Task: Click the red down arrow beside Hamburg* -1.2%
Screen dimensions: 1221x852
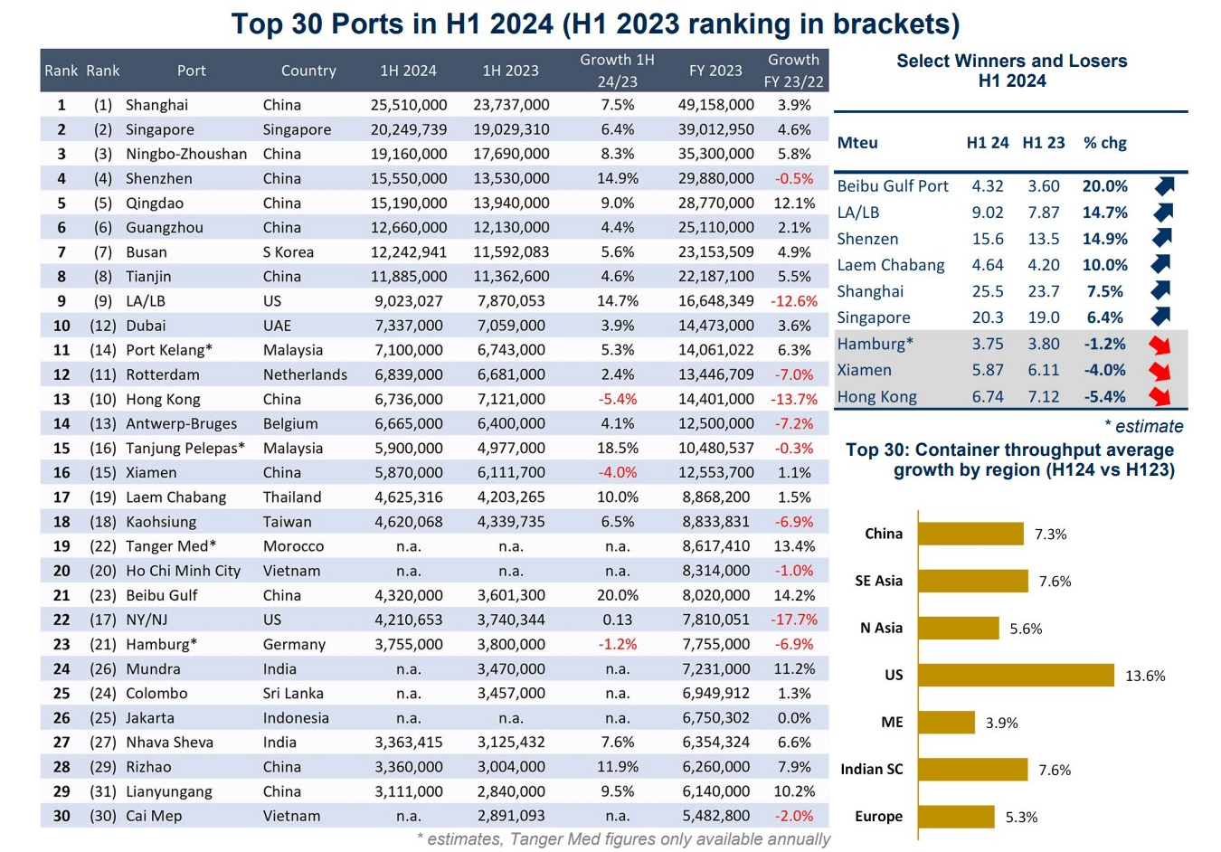Action: coord(1159,345)
